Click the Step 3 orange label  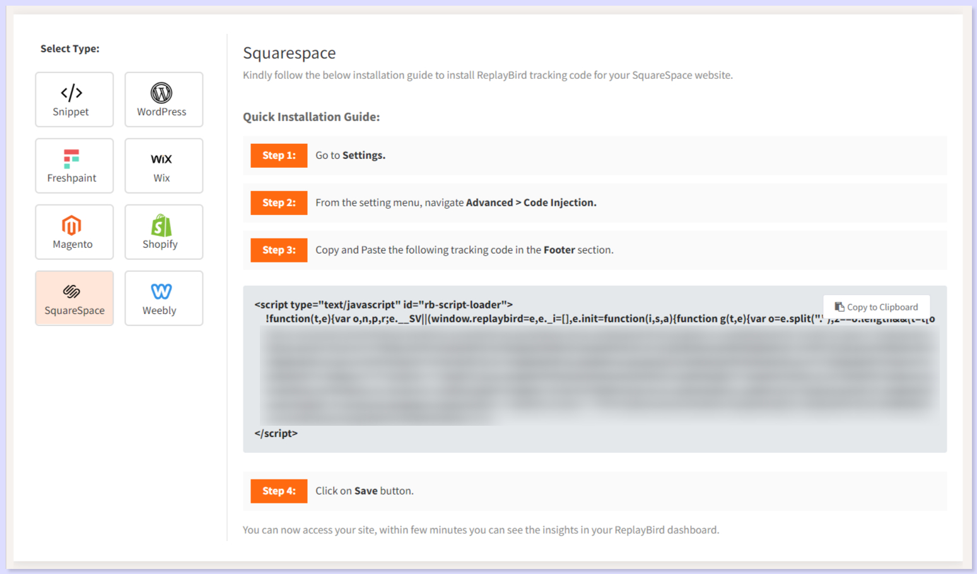click(x=279, y=250)
